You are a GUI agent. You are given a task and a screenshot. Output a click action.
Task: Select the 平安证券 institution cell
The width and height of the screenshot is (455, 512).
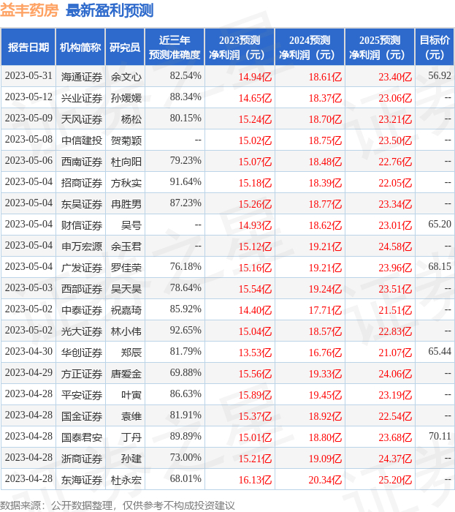click(82, 395)
